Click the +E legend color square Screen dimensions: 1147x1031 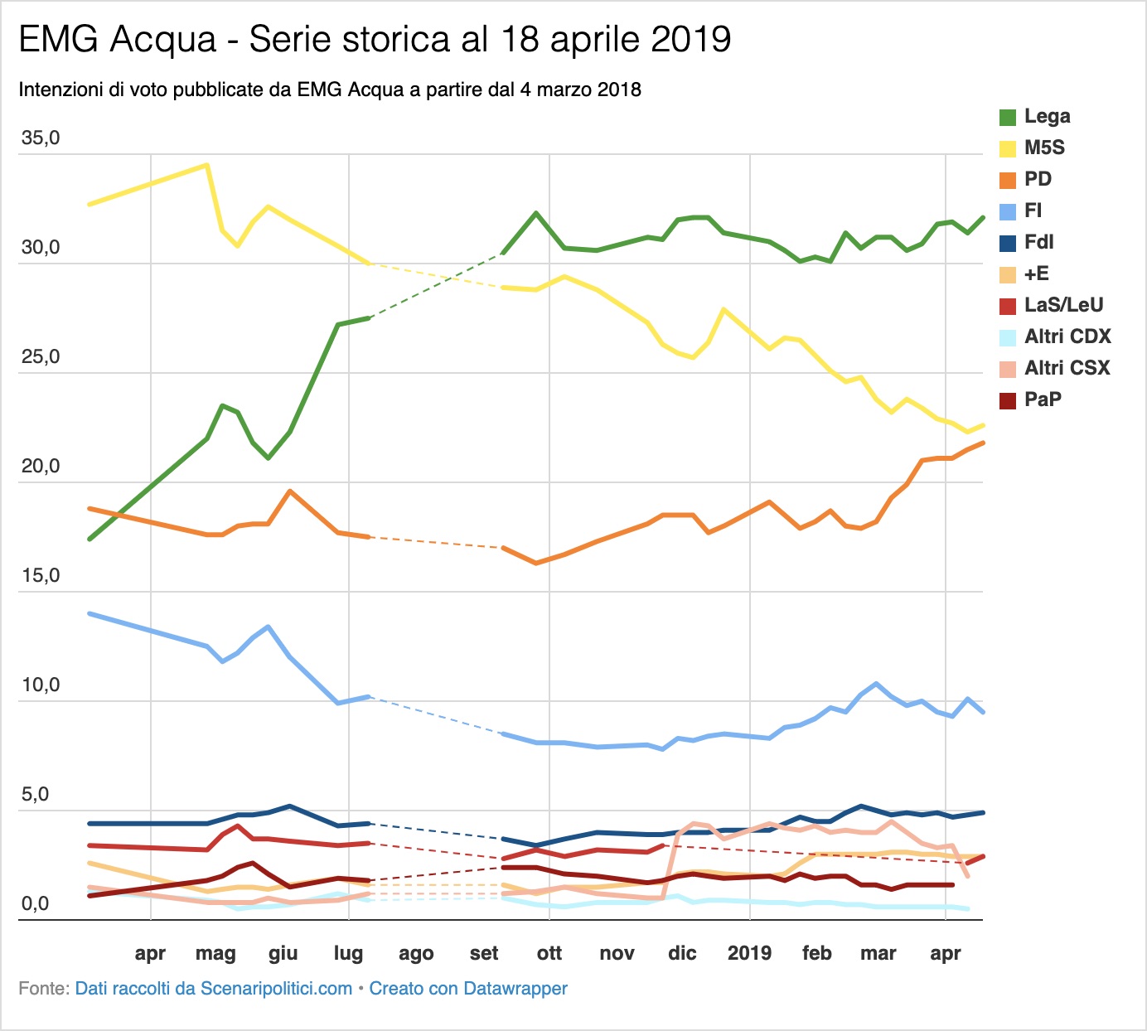[1008, 275]
